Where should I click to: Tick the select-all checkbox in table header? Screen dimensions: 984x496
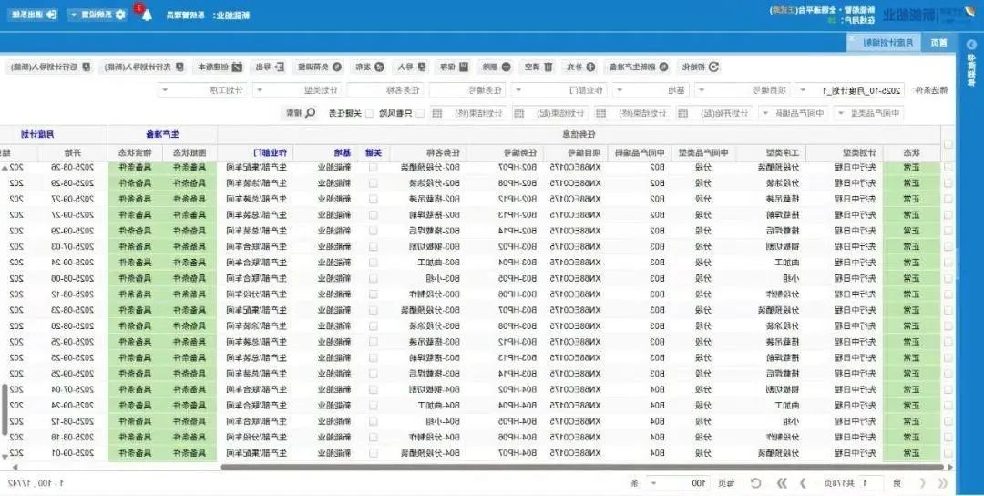click(x=948, y=144)
